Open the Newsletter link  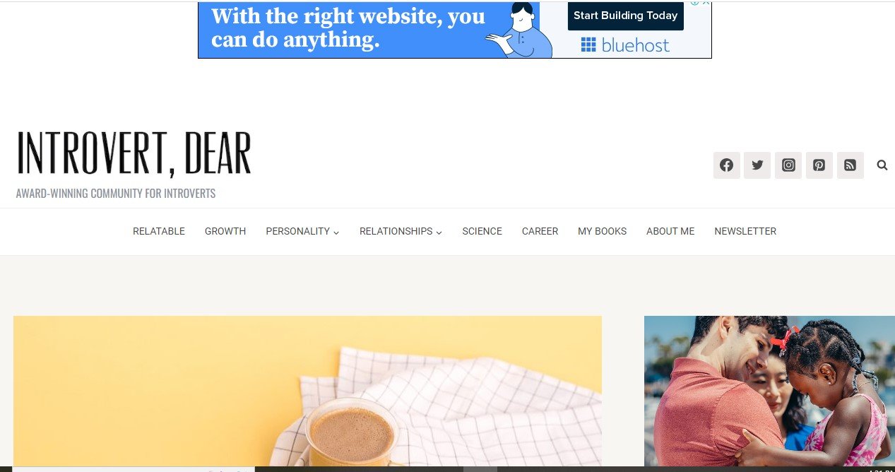point(745,231)
